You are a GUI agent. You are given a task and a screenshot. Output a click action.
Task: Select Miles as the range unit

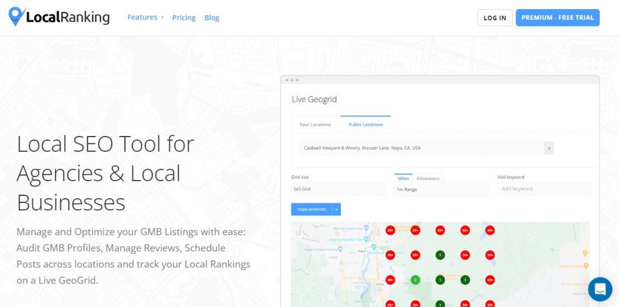(403, 178)
